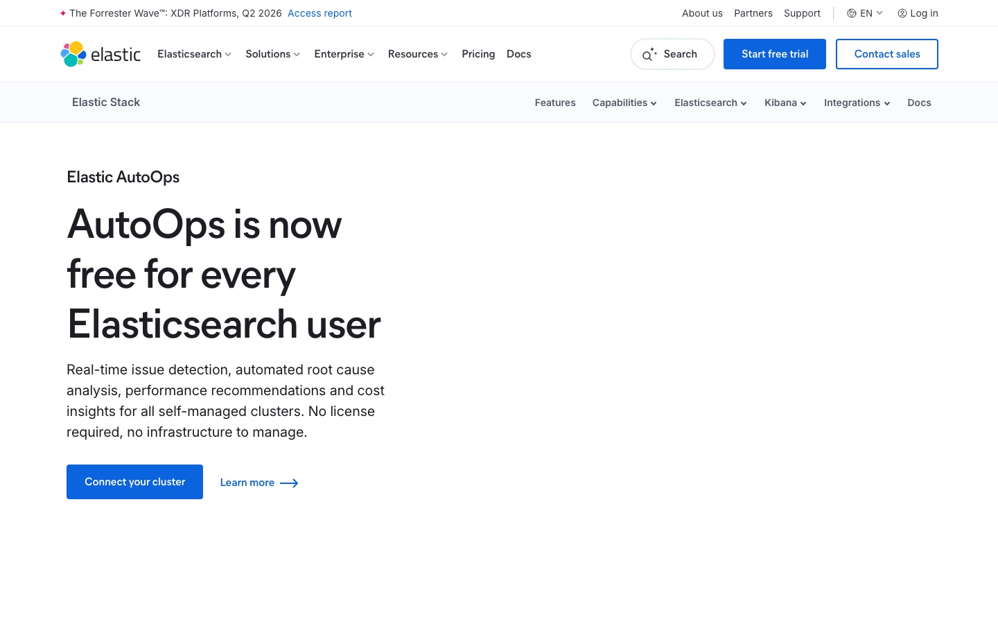Visit the About us link

(x=702, y=13)
